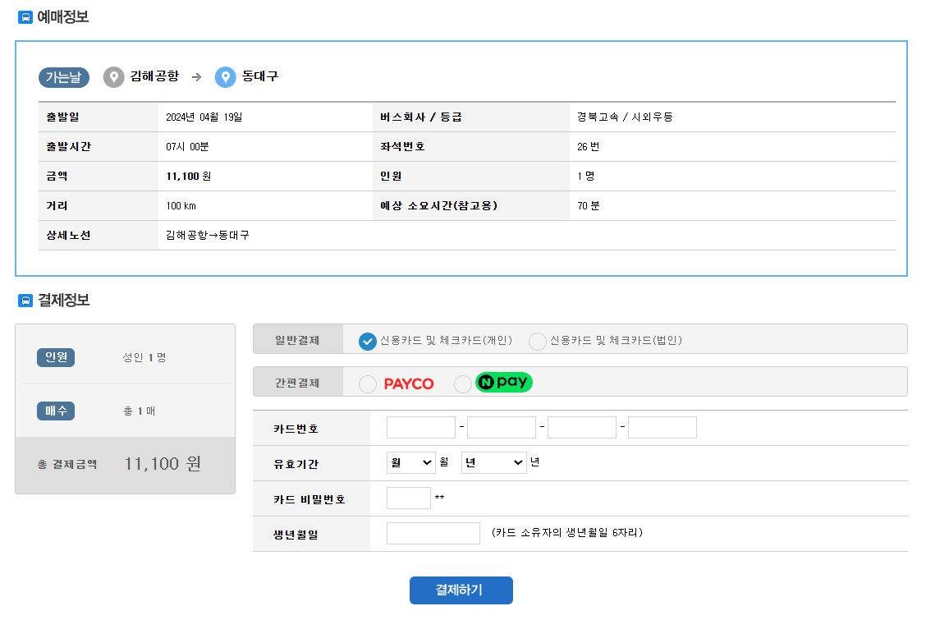926x620 pixels.
Task: Click the 인원 badge in the payment summary
Action: [x=55, y=357]
